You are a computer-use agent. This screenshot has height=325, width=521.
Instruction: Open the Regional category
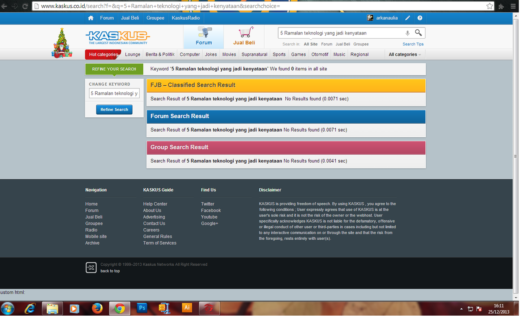359,54
